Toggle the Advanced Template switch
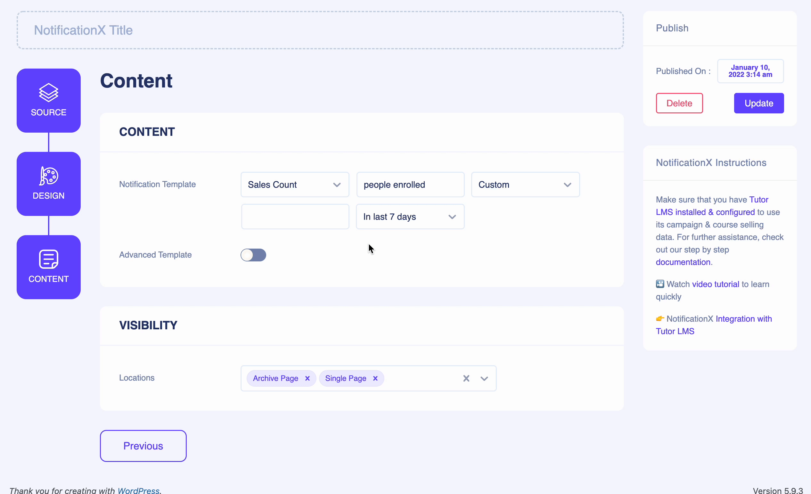 [253, 255]
